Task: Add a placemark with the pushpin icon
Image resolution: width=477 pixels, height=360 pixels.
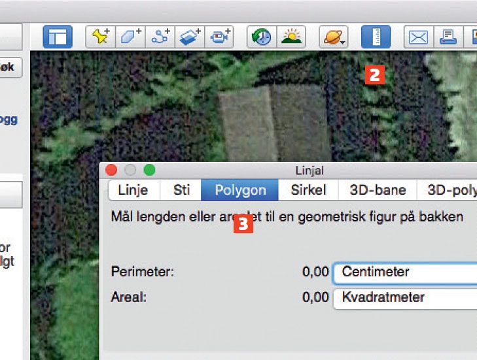Action: (x=101, y=37)
